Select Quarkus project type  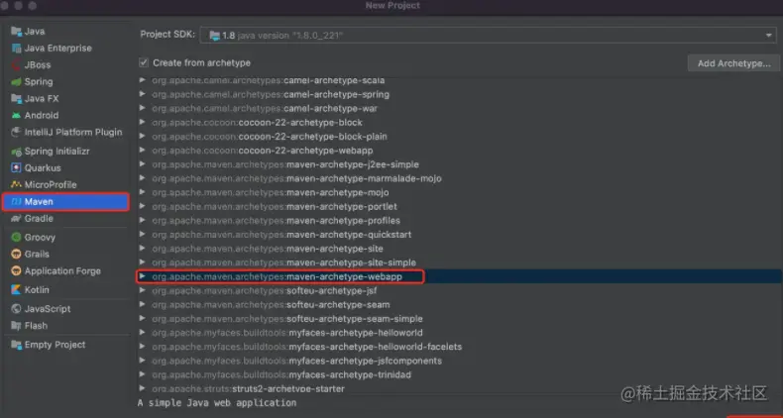pyautogui.click(x=65, y=168)
